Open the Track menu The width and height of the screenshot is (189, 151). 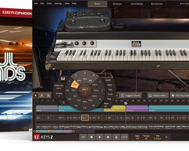[49, 3]
